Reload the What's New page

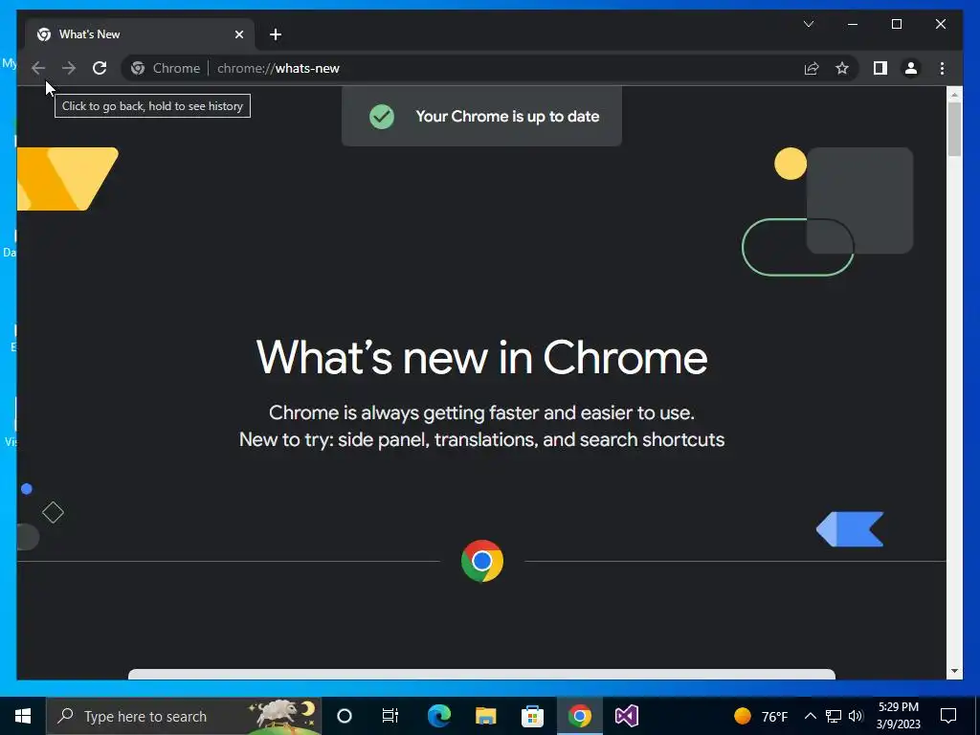(x=100, y=68)
